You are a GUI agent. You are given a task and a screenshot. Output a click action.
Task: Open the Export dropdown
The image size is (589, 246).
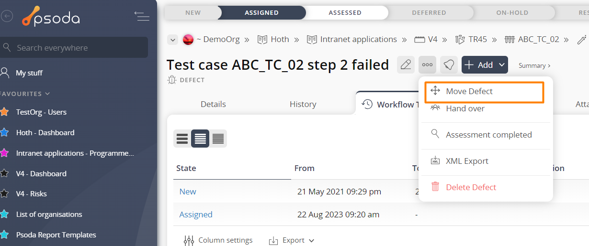(292, 240)
